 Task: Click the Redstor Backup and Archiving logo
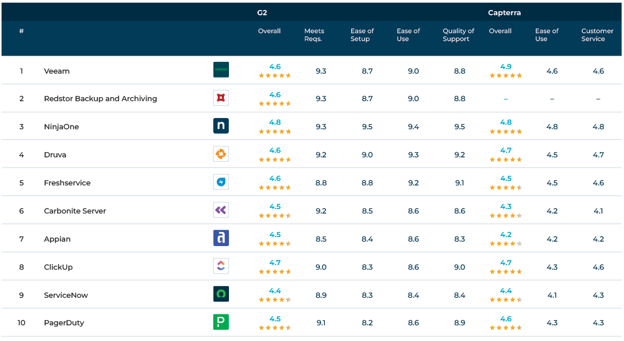[221, 98]
